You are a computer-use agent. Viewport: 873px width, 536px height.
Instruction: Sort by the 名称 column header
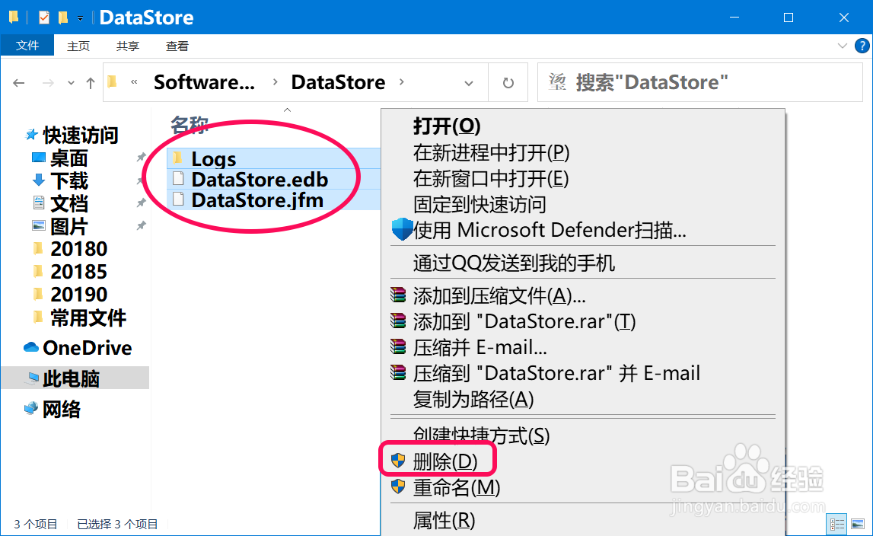click(x=190, y=126)
